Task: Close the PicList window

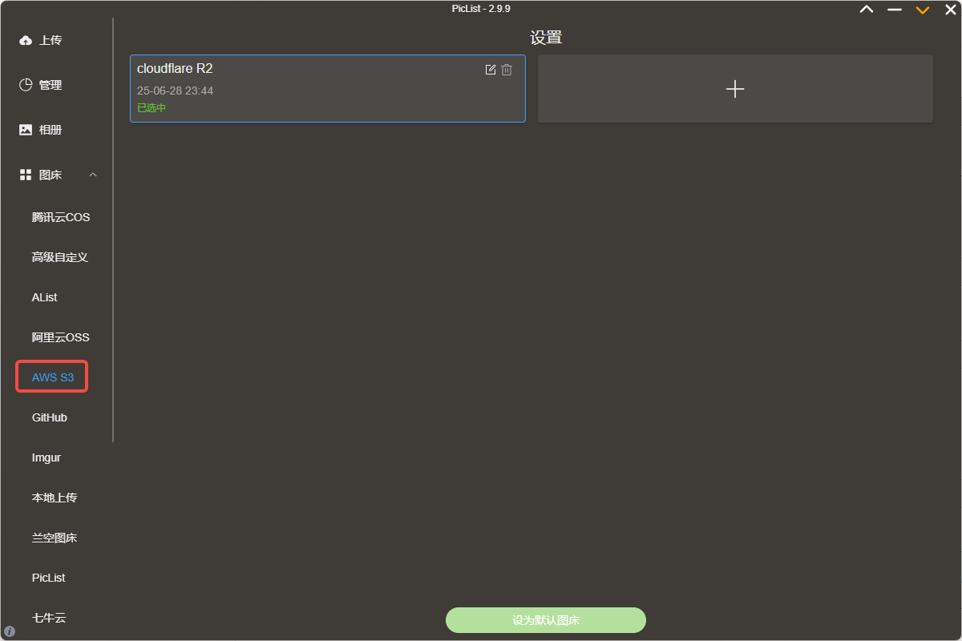Action: point(951,10)
